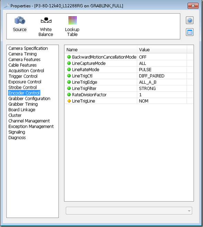Click the LineTrigFilter parameter name
The image size is (203, 227).
pyautogui.click(x=84, y=88)
